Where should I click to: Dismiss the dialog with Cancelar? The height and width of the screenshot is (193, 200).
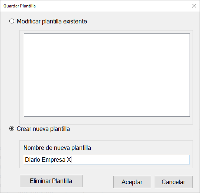174,182
